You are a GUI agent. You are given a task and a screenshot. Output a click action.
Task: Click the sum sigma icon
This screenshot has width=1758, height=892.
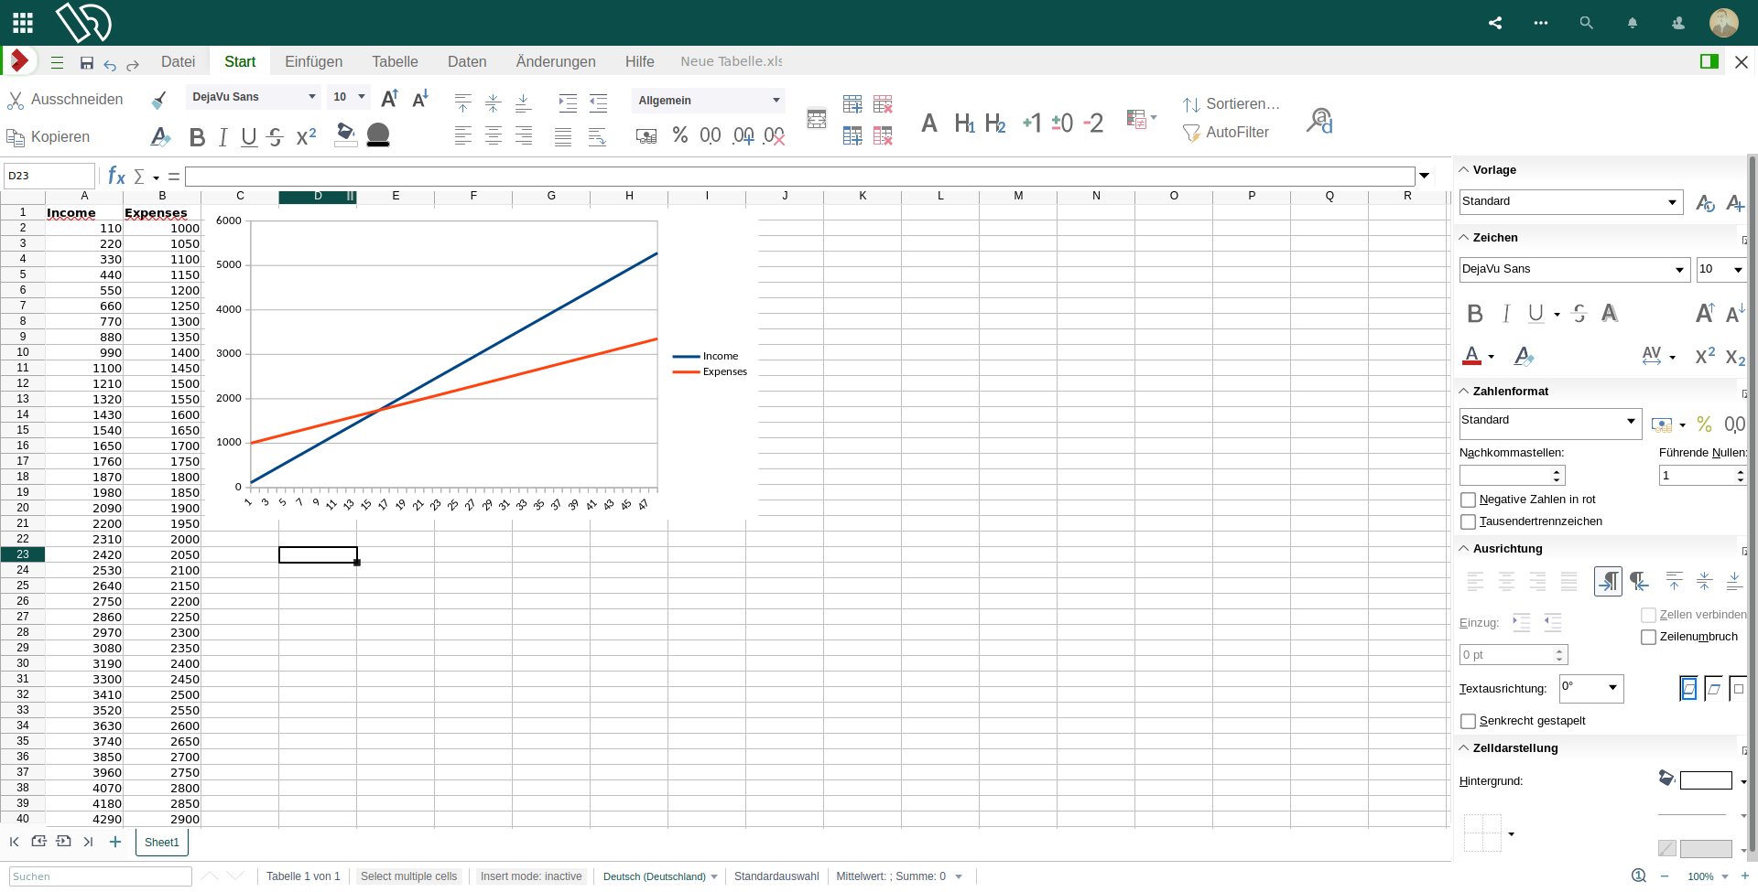tap(139, 176)
